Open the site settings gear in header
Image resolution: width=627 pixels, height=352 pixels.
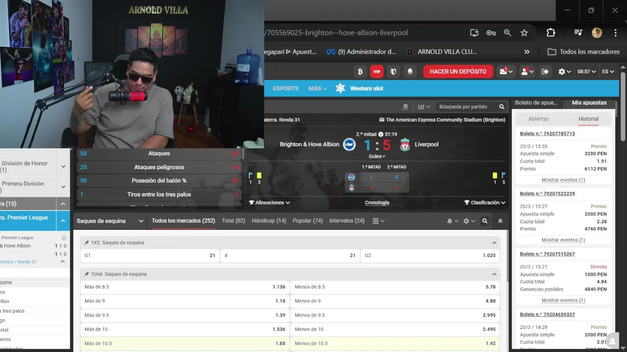(564, 71)
